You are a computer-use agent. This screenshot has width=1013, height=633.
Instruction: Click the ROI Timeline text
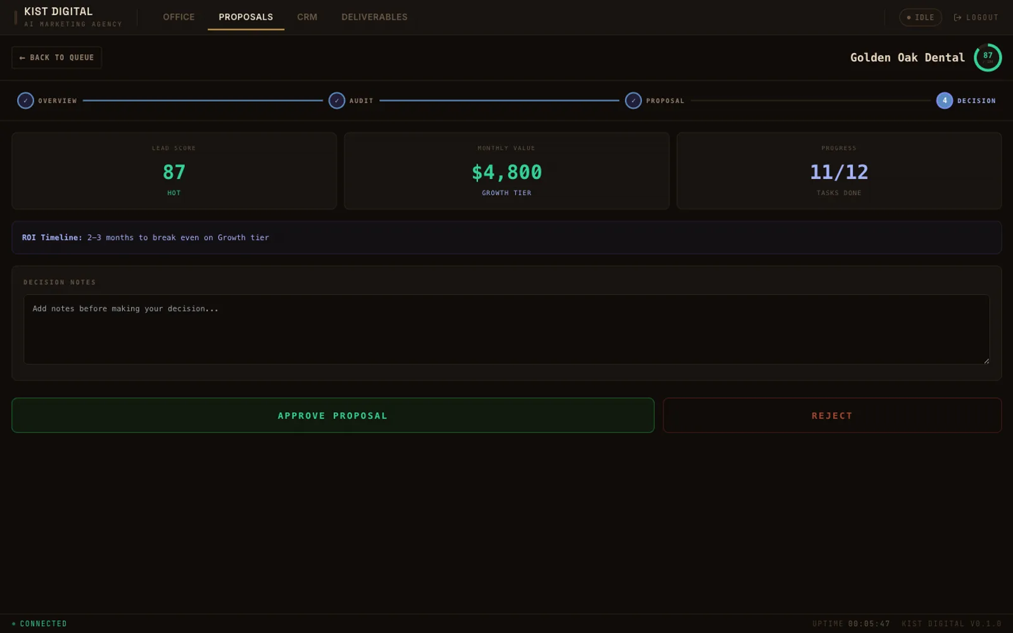(x=146, y=237)
